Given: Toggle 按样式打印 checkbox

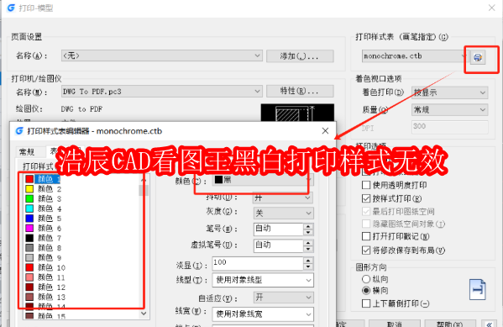Looking at the screenshot, I should (x=366, y=198).
